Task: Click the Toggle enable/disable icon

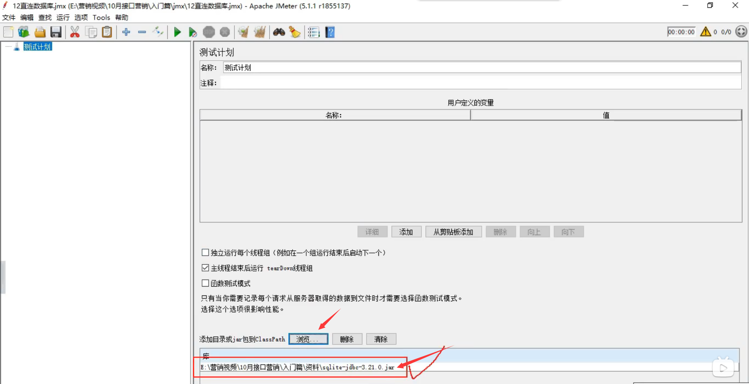Action: click(x=158, y=32)
